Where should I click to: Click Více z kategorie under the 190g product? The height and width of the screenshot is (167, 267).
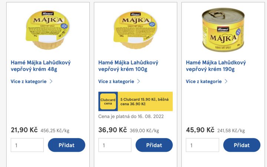tap(204, 81)
